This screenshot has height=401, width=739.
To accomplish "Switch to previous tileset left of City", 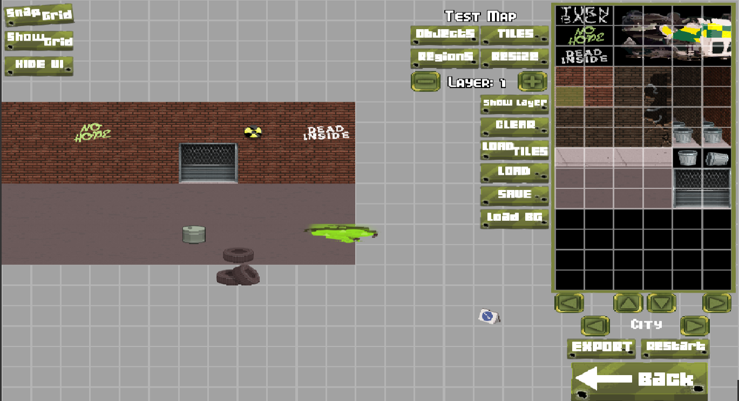I will [595, 326].
